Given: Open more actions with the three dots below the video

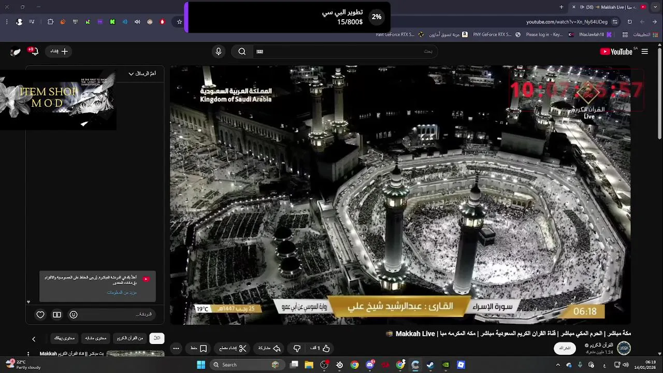Looking at the screenshot, I should coord(176,348).
